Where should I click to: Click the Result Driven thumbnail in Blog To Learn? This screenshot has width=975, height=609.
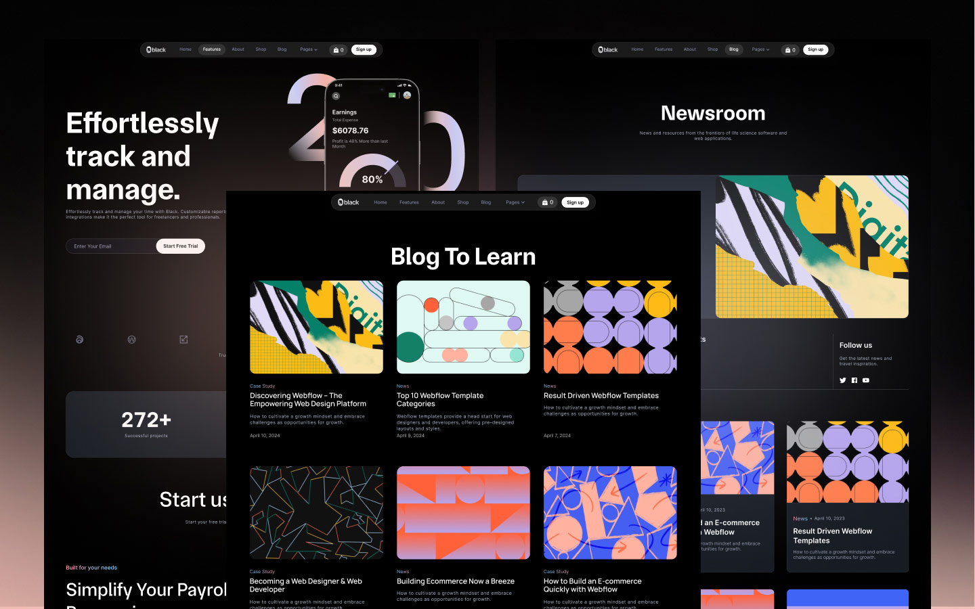pos(610,327)
